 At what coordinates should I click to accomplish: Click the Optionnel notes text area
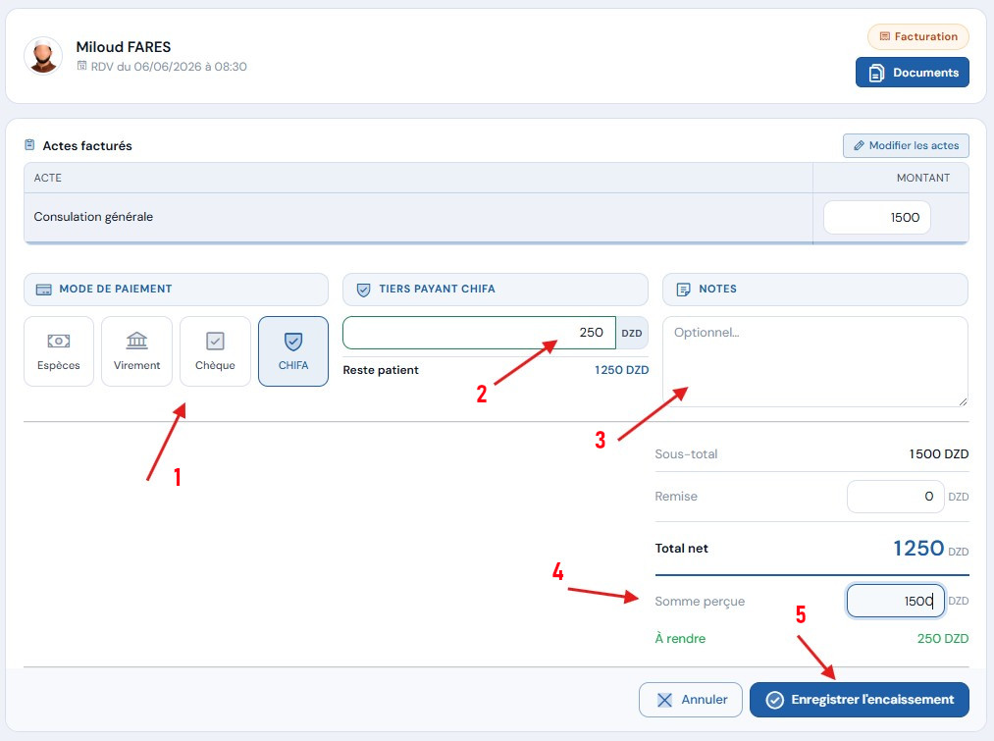tap(814, 361)
